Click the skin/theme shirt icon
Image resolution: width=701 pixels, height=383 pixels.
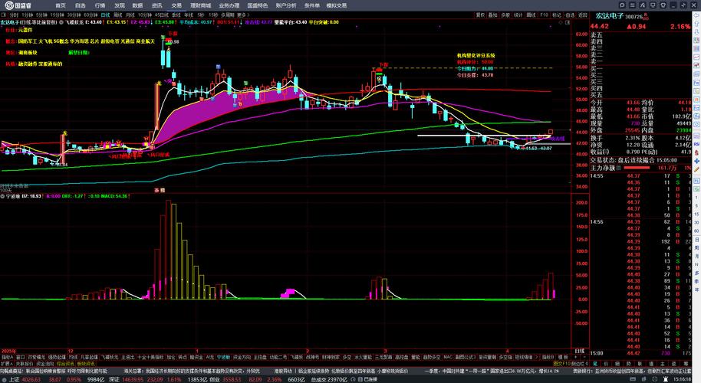pos(663,5)
